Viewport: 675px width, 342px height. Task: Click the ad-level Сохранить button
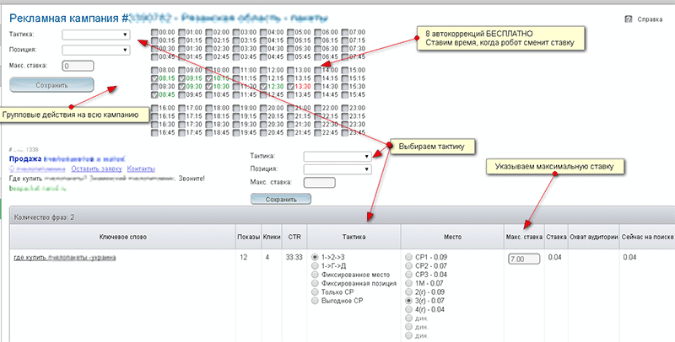tap(281, 200)
